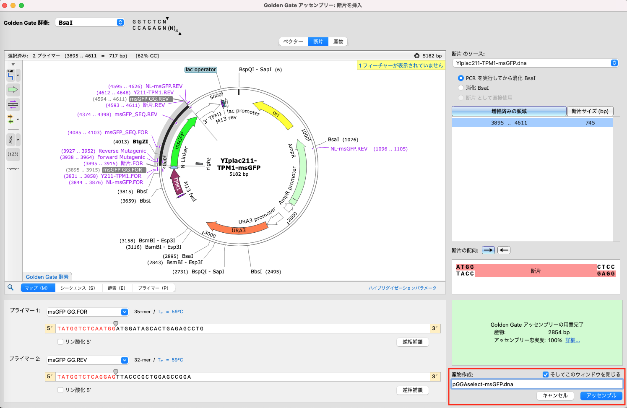Click the show enzymes SalI sidebar icon
The height and width of the screenshot is (408, 627).
(x=11, y=75)
